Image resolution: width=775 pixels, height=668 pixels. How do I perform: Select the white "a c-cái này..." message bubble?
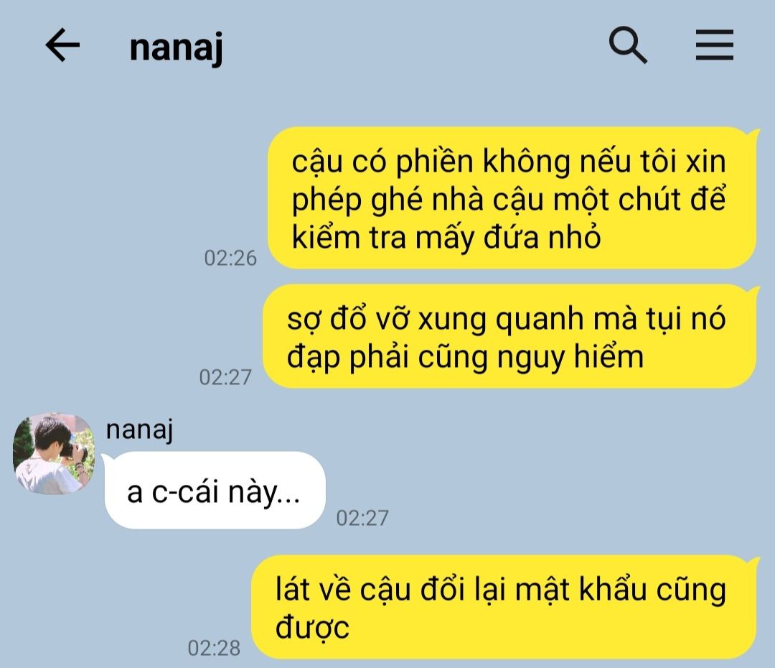[215, 491]
